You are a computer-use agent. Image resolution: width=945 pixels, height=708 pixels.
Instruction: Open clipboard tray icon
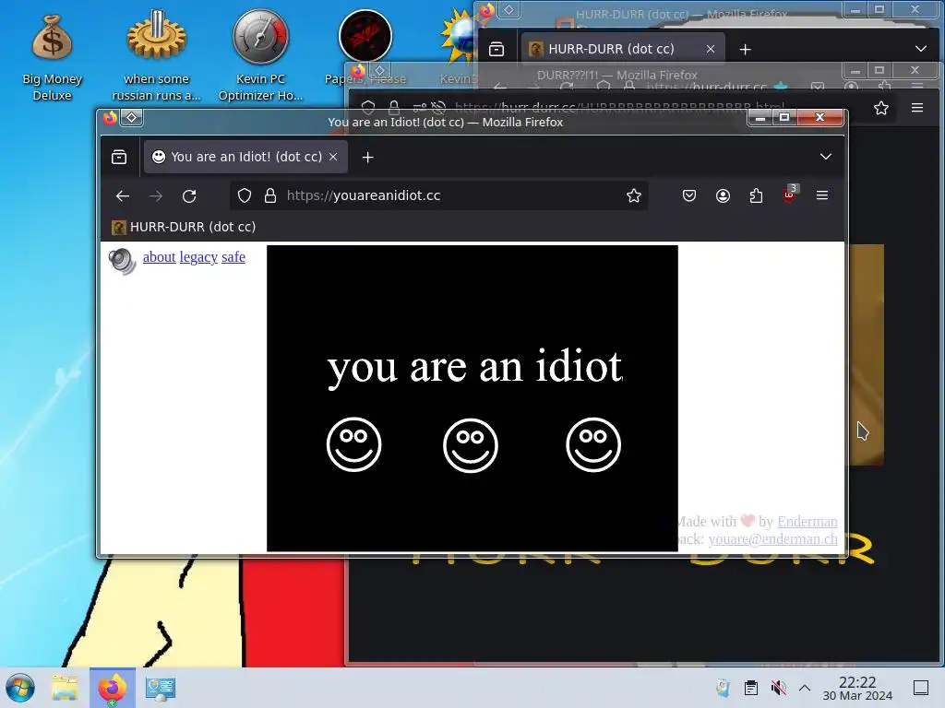tap(751, 688)
